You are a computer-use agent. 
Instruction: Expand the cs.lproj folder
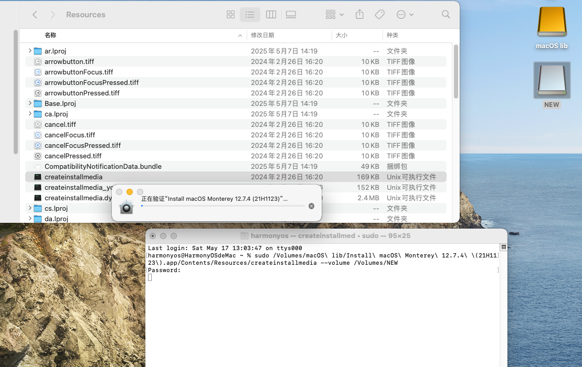click(x=30, y=208)
